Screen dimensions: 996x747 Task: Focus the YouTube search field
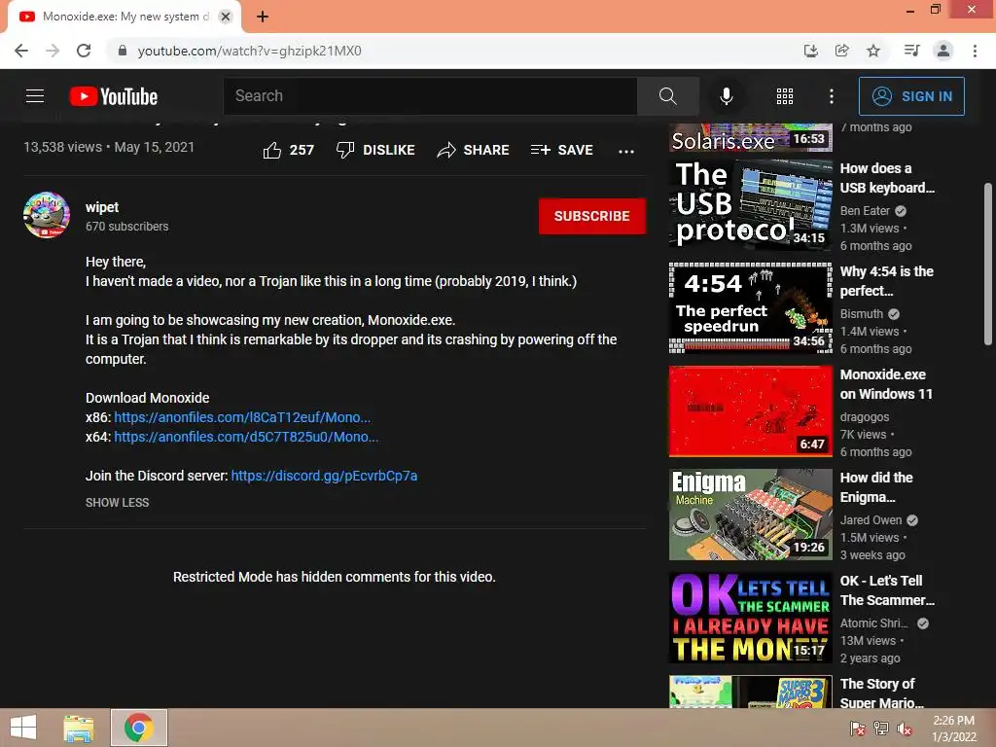(430, 96)
